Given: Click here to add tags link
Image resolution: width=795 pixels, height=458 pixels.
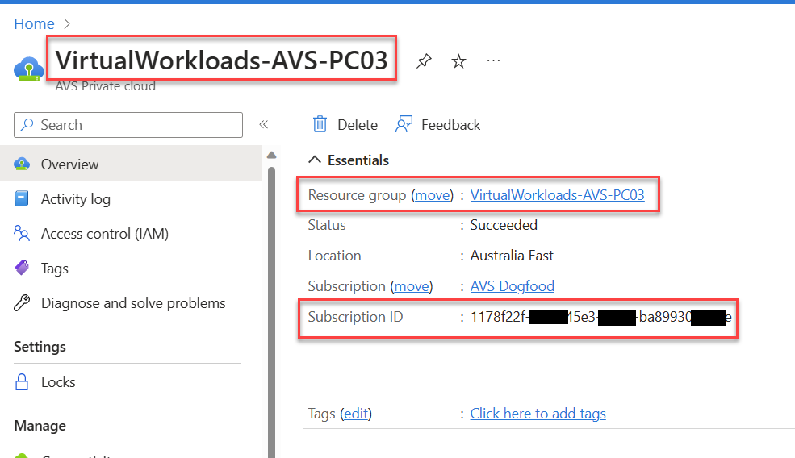Looking at the screenshot, I should pos(538,414).
